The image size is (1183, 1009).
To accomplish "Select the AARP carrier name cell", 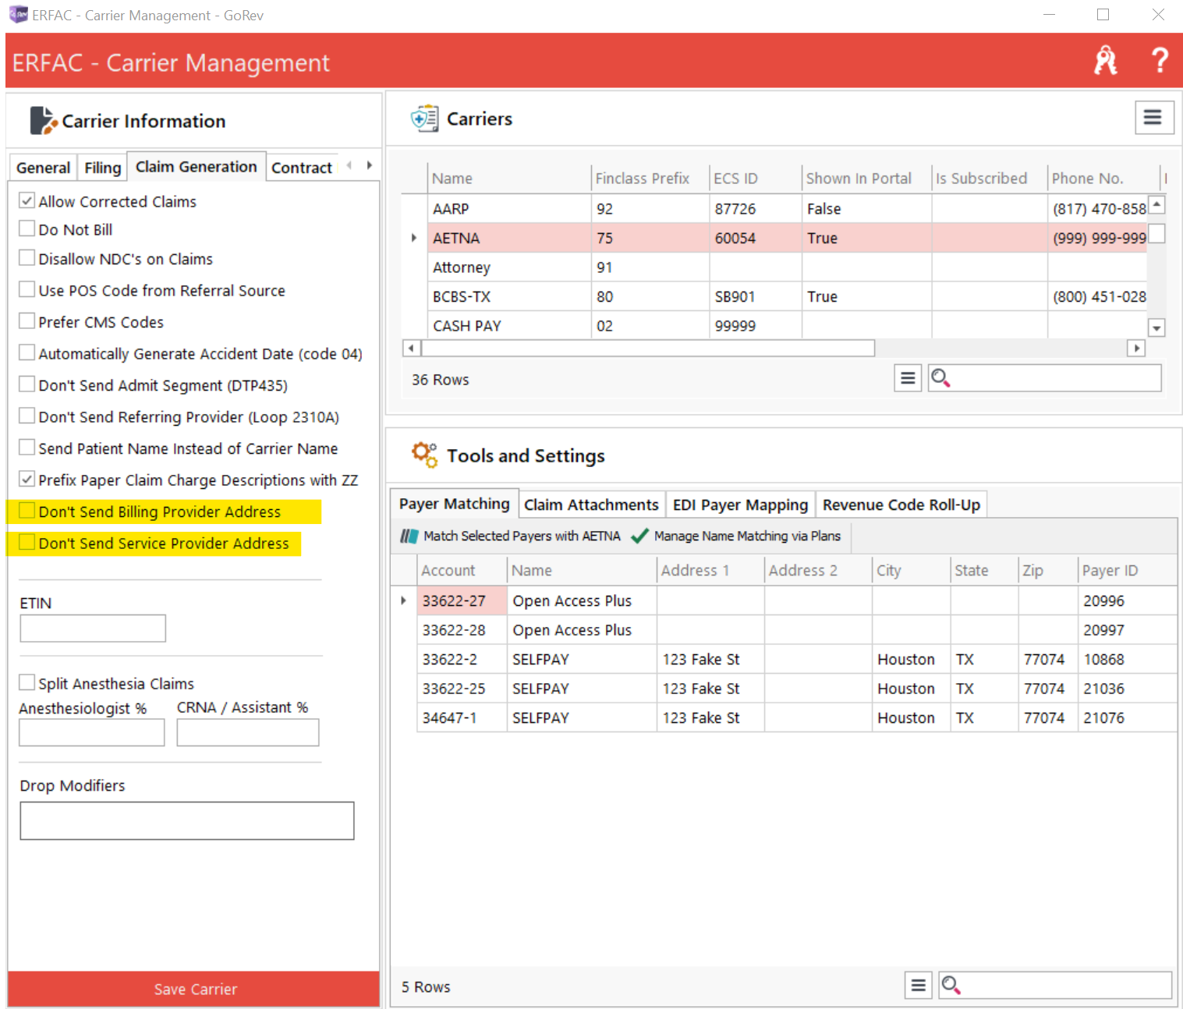I will coord(509,208).
